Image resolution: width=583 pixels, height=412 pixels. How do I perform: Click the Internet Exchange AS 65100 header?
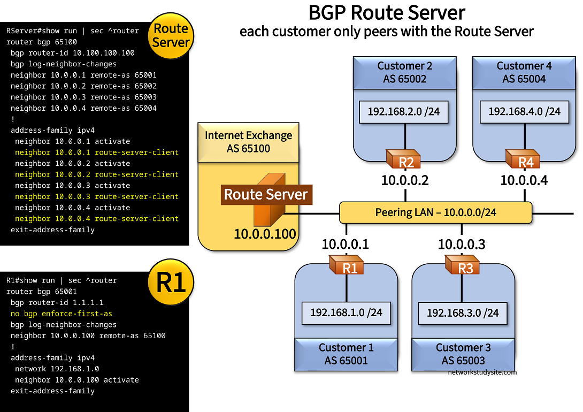[248, 142]
